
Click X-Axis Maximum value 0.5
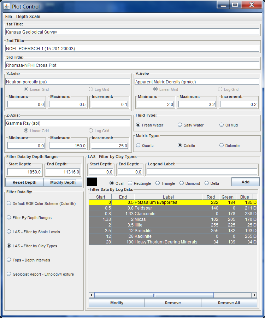click(x=67, y=104)
